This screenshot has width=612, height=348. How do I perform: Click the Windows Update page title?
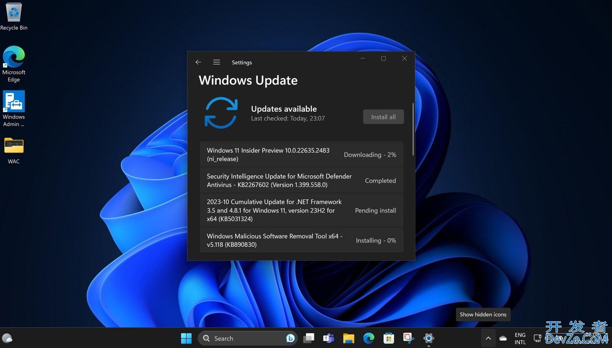248,80
